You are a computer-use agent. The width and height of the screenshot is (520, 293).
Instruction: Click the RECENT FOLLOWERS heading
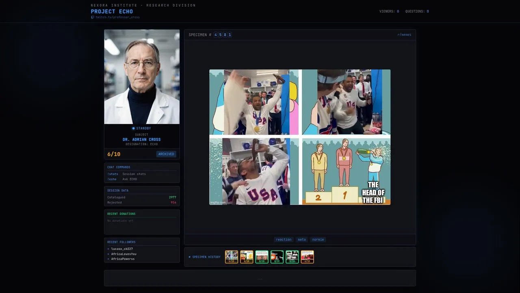point(121,242)
